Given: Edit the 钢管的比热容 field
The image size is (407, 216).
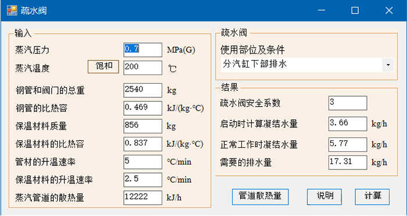Looking at the screenshot, I should (x=143, y=108).
